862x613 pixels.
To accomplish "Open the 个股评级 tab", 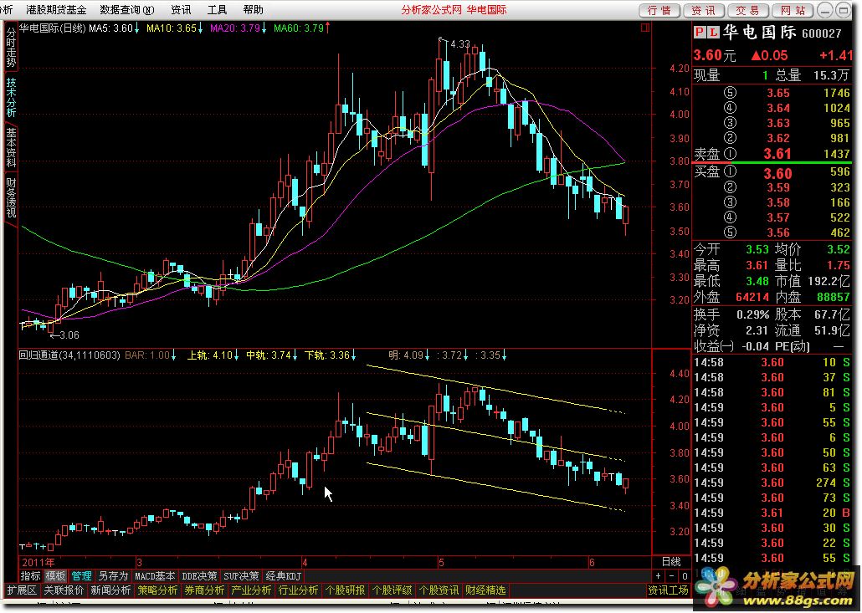I will pyautogui.click(x=392, y=590).
